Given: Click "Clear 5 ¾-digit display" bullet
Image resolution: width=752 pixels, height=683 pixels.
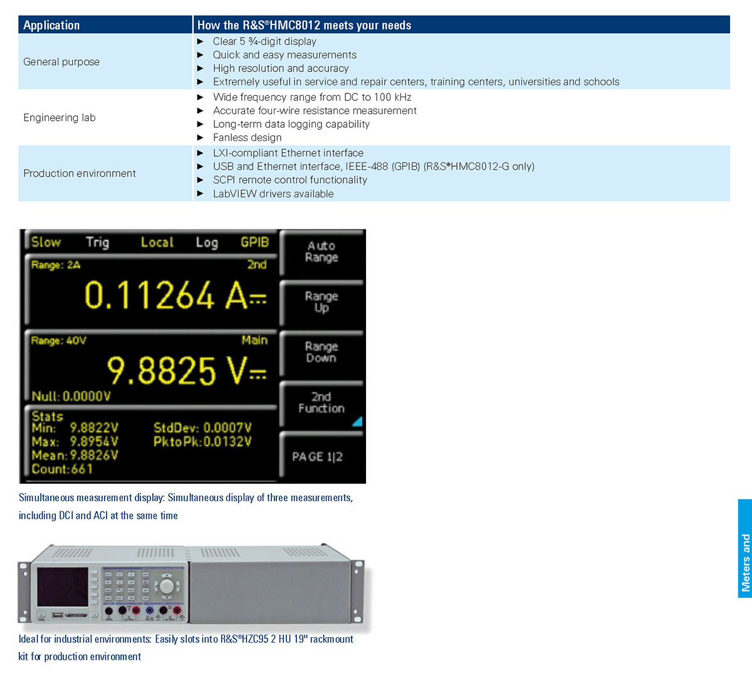Looking at the screenshot, I should point(264,41).
